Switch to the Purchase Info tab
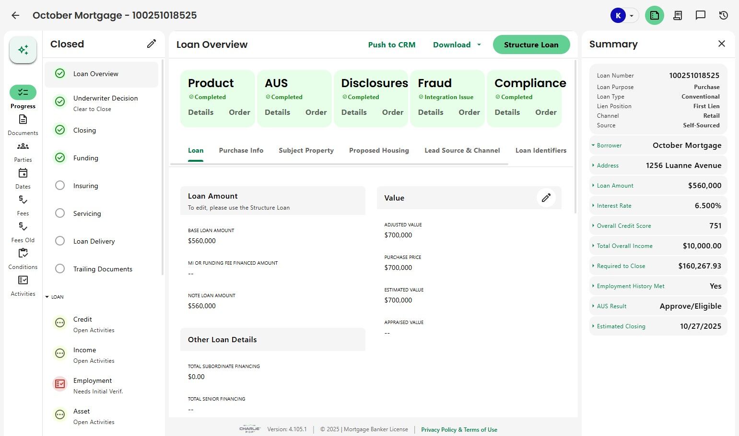 (x=241, y=150)
